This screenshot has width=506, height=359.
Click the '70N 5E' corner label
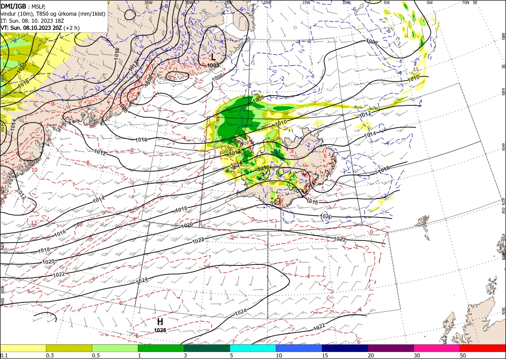coord(470,3)
